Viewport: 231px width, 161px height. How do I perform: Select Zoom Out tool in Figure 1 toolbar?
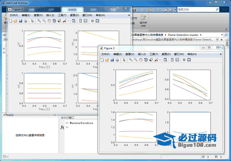click(x=44, y=21)
